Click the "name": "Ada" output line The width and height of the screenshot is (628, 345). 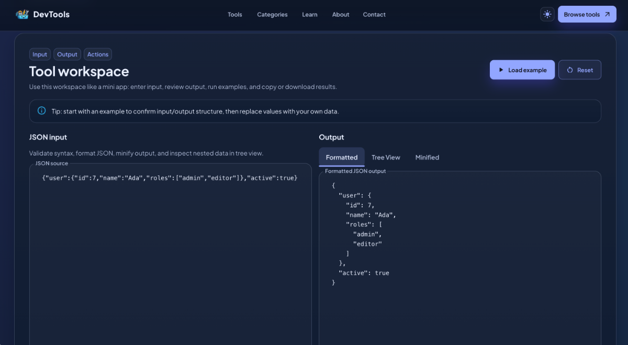coord(371,215)
